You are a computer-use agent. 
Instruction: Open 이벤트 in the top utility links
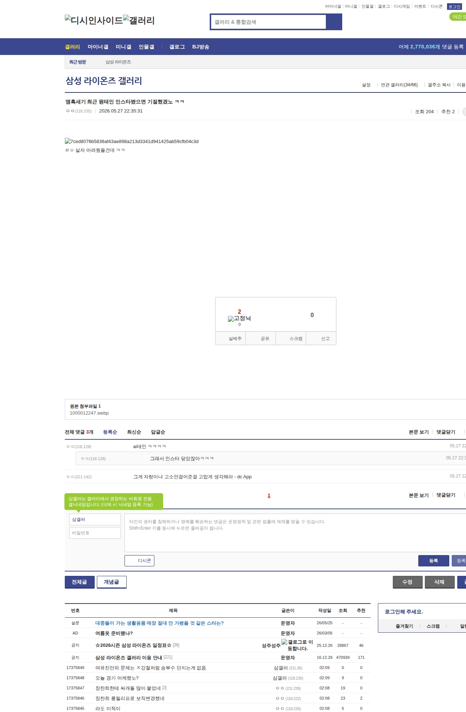pyautogui.click(x=420, y=7)
